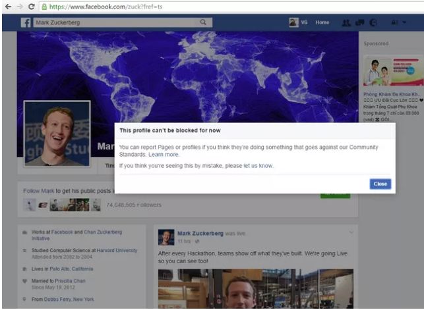424x310 pixels.
Task: Open the user avatar in the top bar
Action: point(293,22)
